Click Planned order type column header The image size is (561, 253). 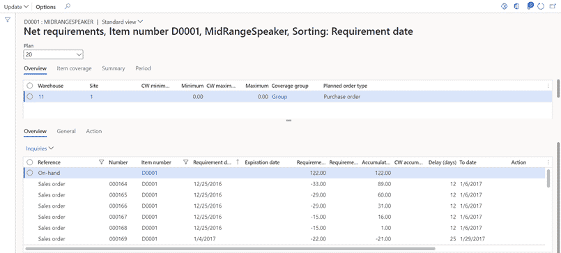pos(345,86)
